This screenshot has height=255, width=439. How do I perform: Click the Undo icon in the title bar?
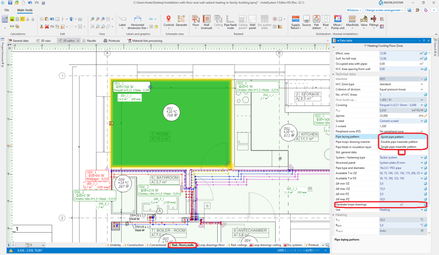[x=30, y=3]
